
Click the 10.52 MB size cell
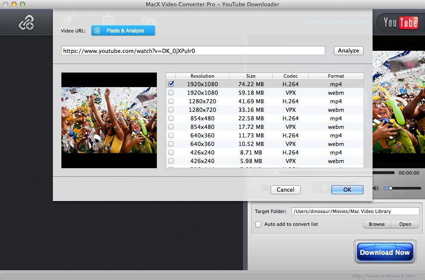point(251,144)
